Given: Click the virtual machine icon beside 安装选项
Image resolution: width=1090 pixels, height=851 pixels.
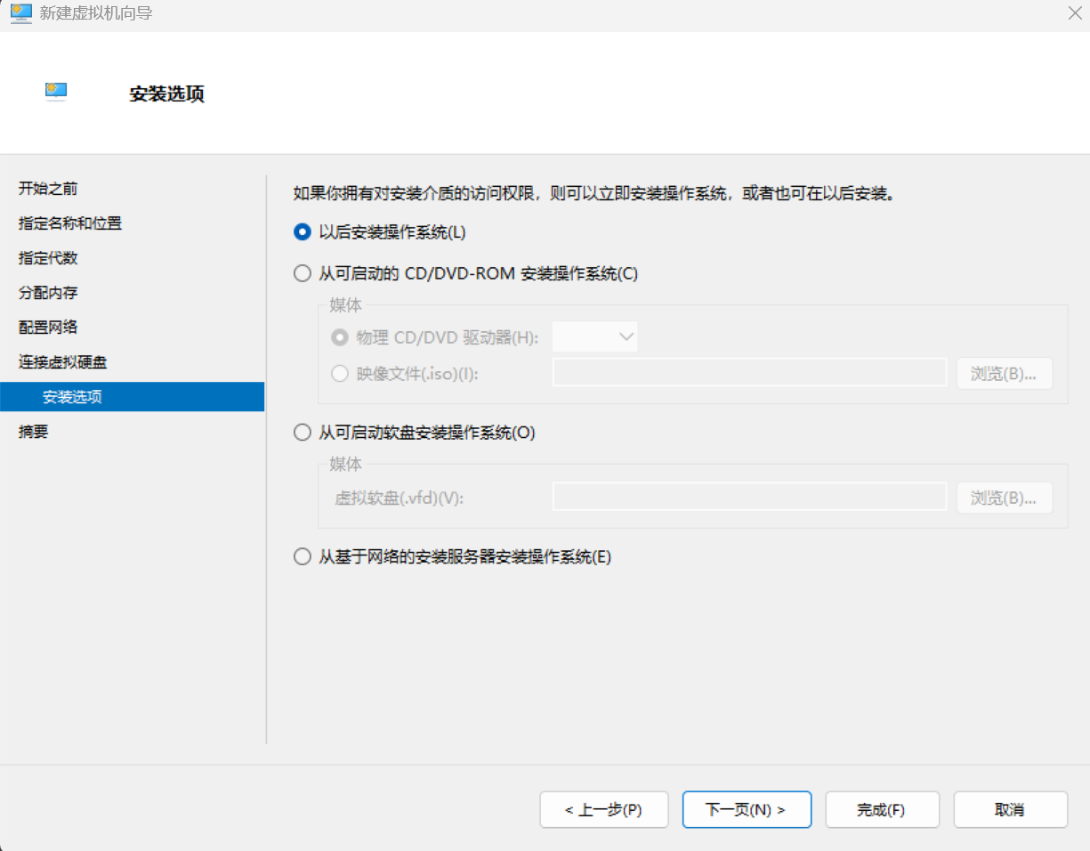Looking at the screenshot, I should coord(56,92).
